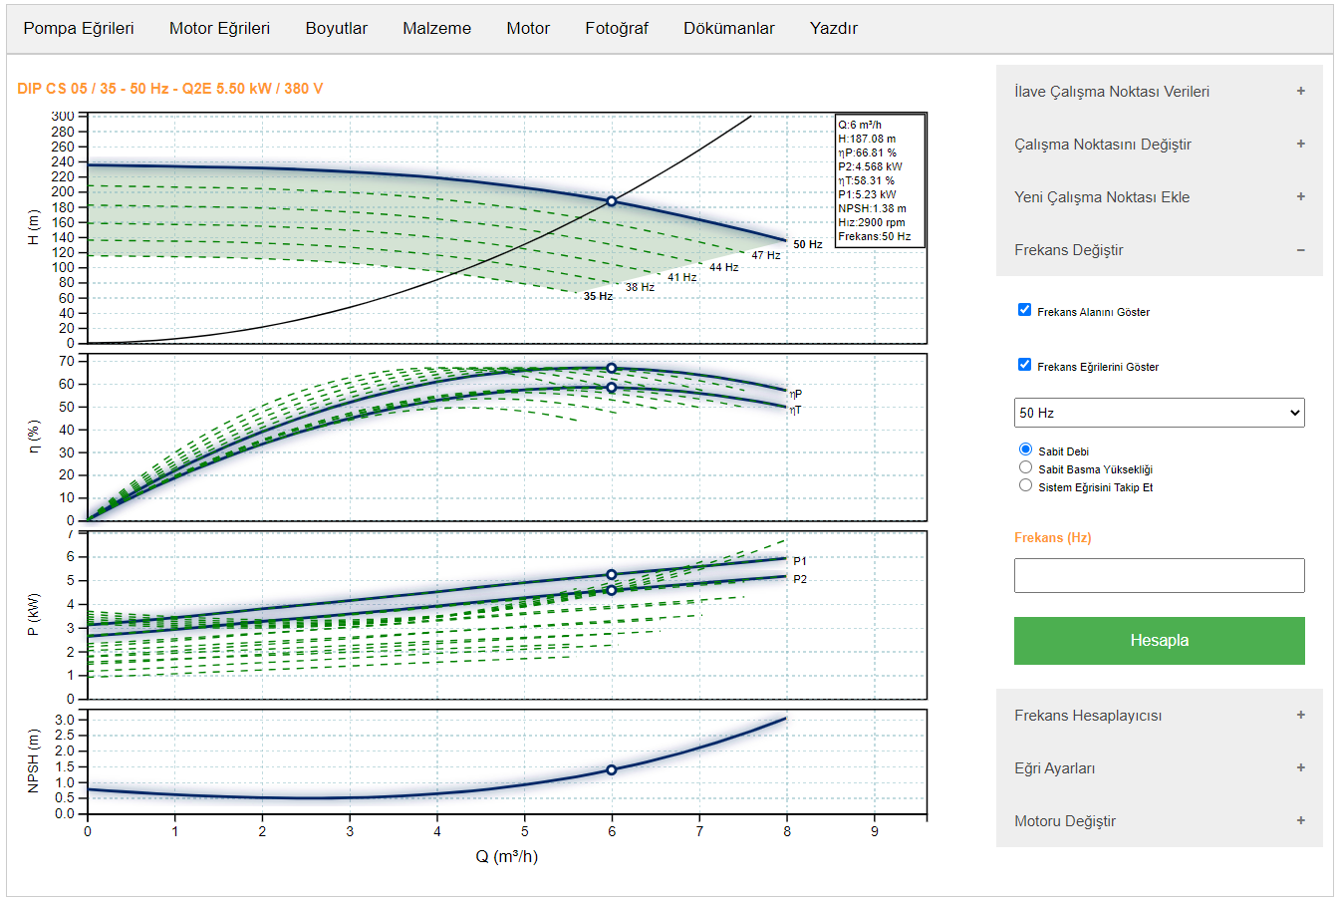Click the Frekans (Hz) input field
1340x901 pixels.
pyautogui.click(x=1159, y=575)
